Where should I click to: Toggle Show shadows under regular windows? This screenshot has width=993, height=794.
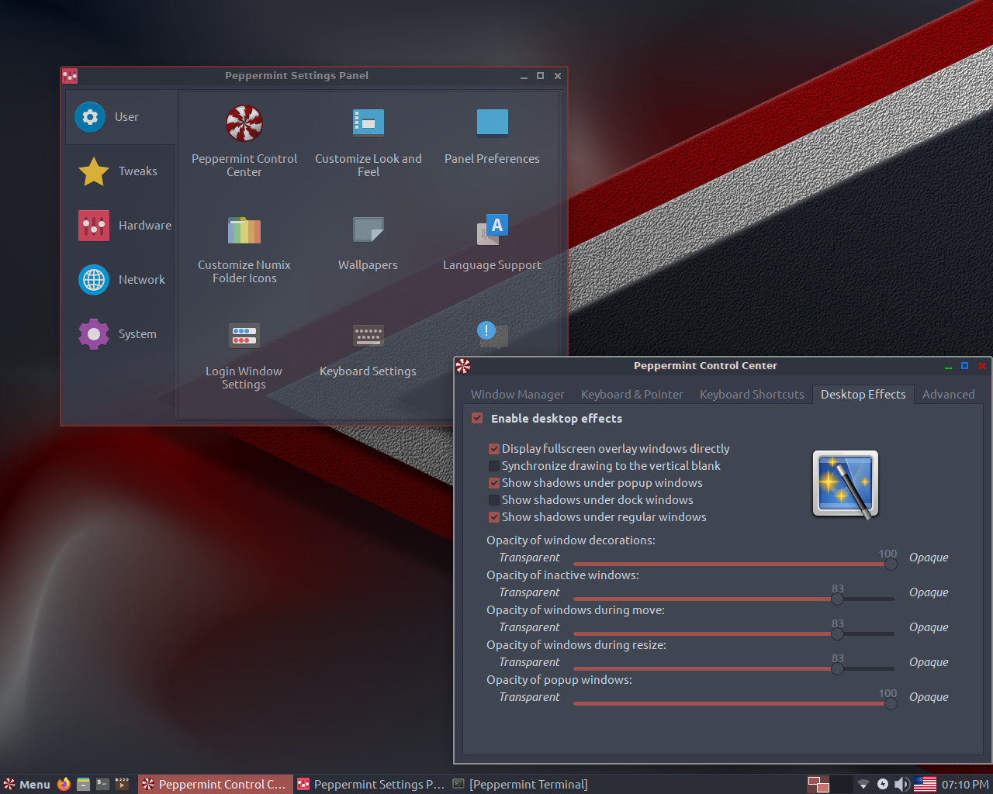pos(493,517)
